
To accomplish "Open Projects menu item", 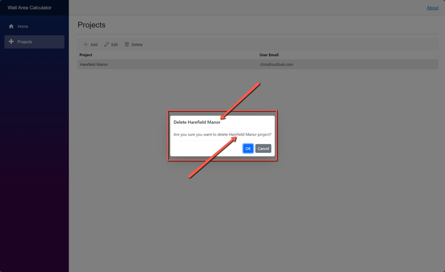I will pyautogui.click(x=34, y=42).
